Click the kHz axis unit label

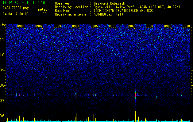click(x=3, y=25)
